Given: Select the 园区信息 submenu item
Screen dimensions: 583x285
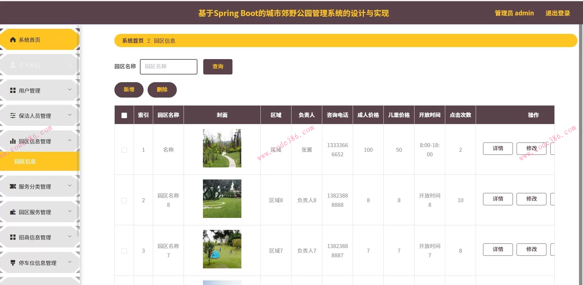Looking at the screenshot, I should click(40, 161).
